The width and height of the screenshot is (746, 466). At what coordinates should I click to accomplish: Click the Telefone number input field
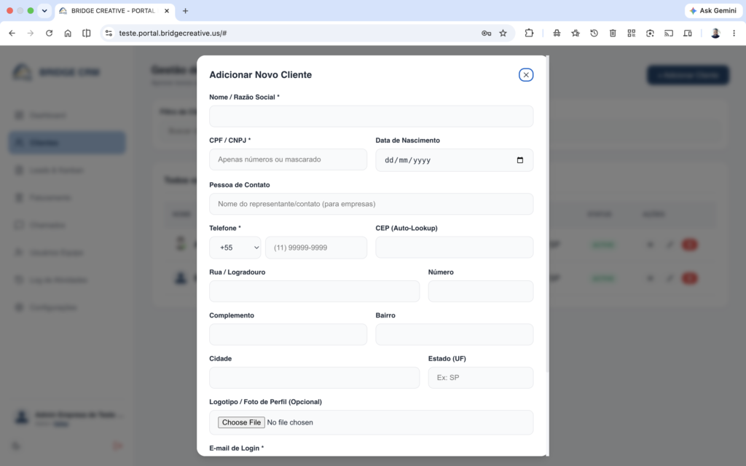click(x=316, y=248)
